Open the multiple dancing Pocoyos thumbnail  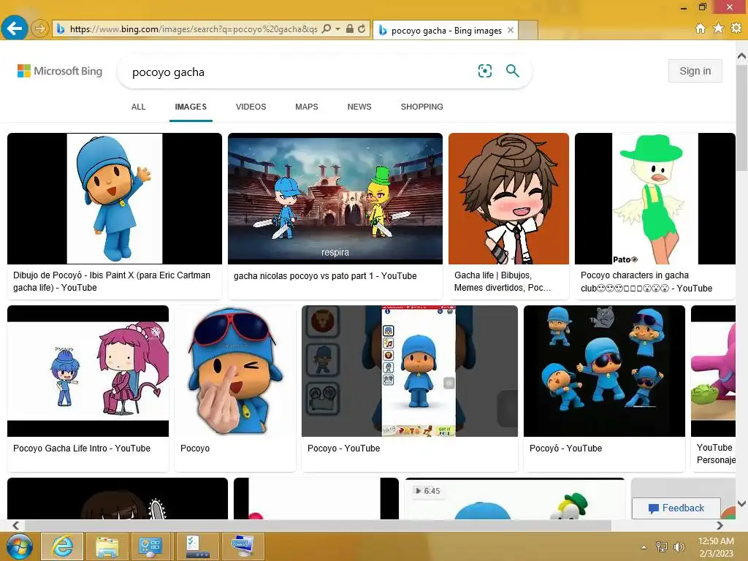(604, 370)
